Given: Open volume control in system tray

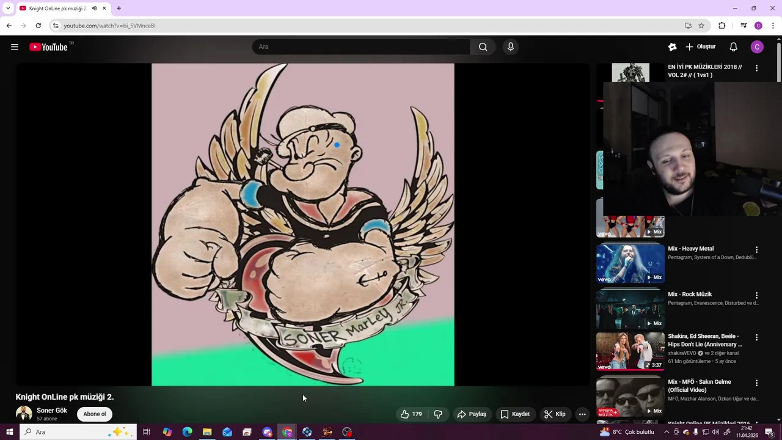Looking at the screenshot, I should tap(715, 432).
